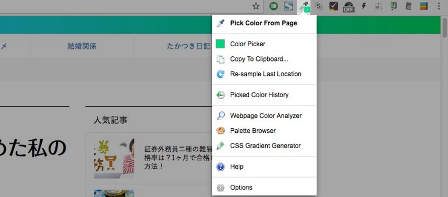Image resolution: width=448 pixels, height=197 pixels.
Task: Open Chrome's three-dot menu
Action: pyautogui.click(x=439, y=6)
